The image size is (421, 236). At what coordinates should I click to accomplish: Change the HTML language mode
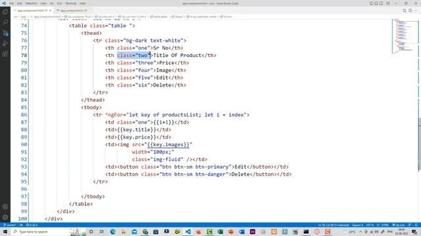pos(385,225)
